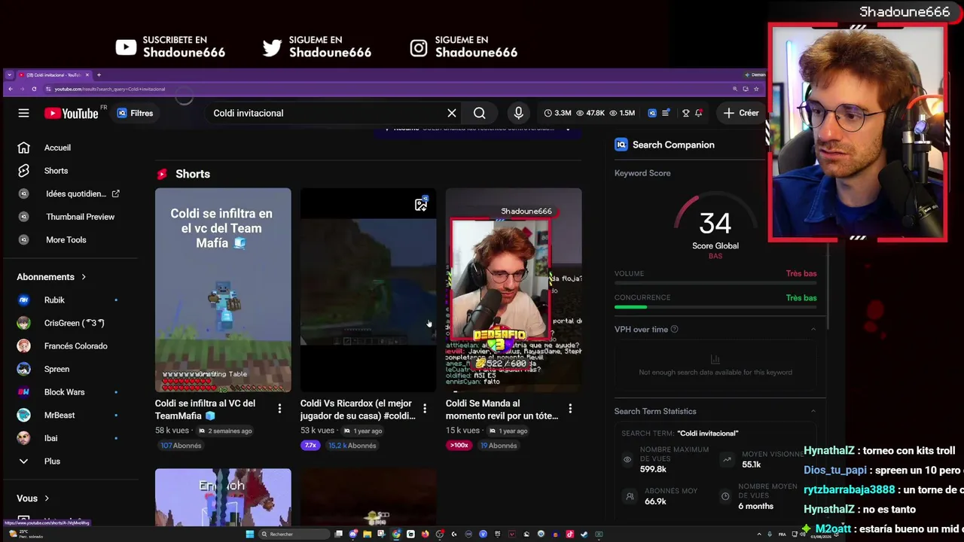Collapse the Search Term Statistics section
964x542 pixels.
[x=813, y=411]
